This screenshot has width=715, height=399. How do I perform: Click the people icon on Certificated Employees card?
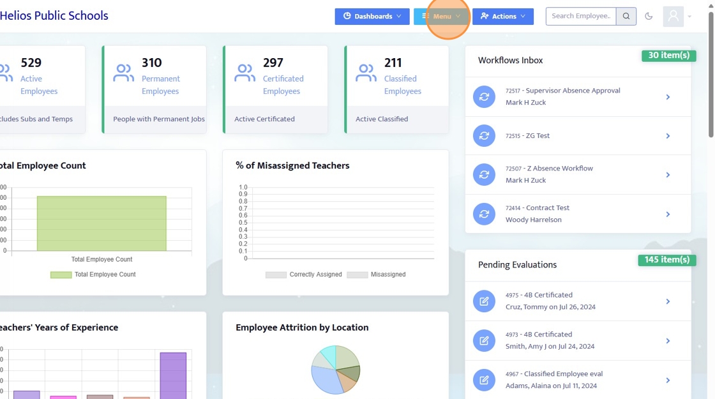245,73
